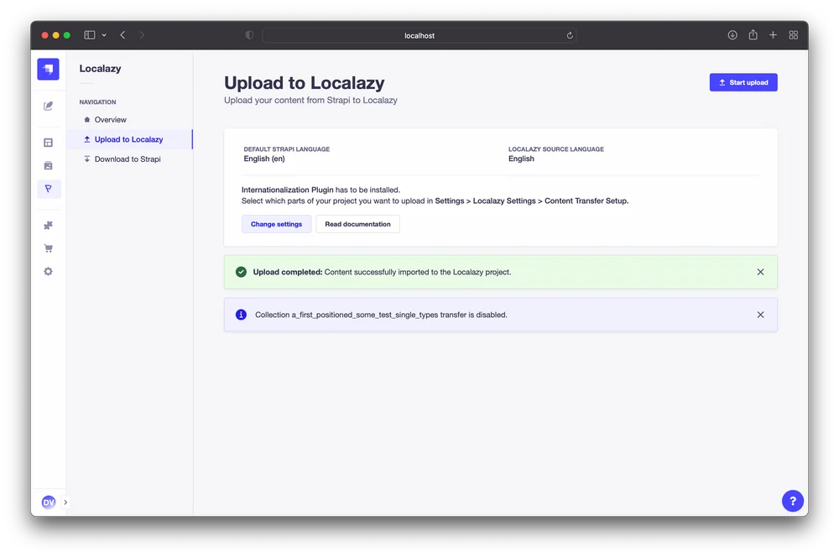Click the Change settings button
The image size is (839, 557).
pos(276,224)
